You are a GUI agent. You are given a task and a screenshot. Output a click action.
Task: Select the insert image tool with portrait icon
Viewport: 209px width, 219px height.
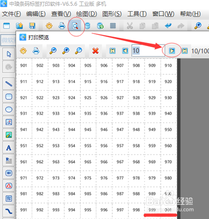(9, 122)
